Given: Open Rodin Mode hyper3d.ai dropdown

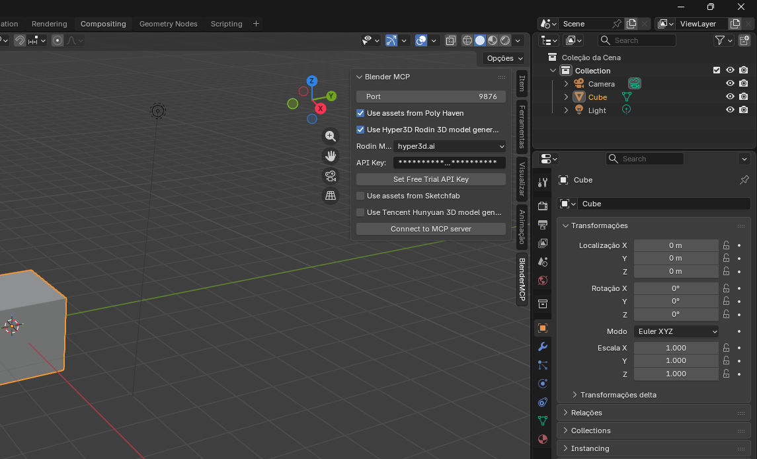Looking at the screenshot, I should tap(450, 146).
